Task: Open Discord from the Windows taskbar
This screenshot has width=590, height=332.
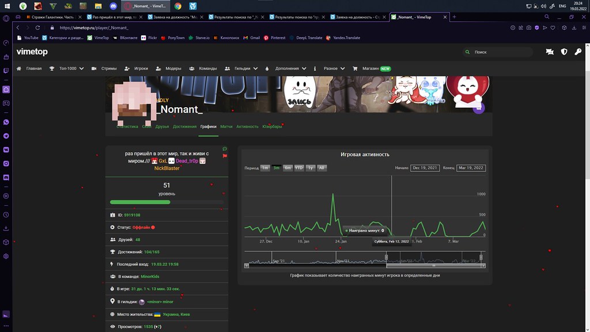Action: click(113, 6)
